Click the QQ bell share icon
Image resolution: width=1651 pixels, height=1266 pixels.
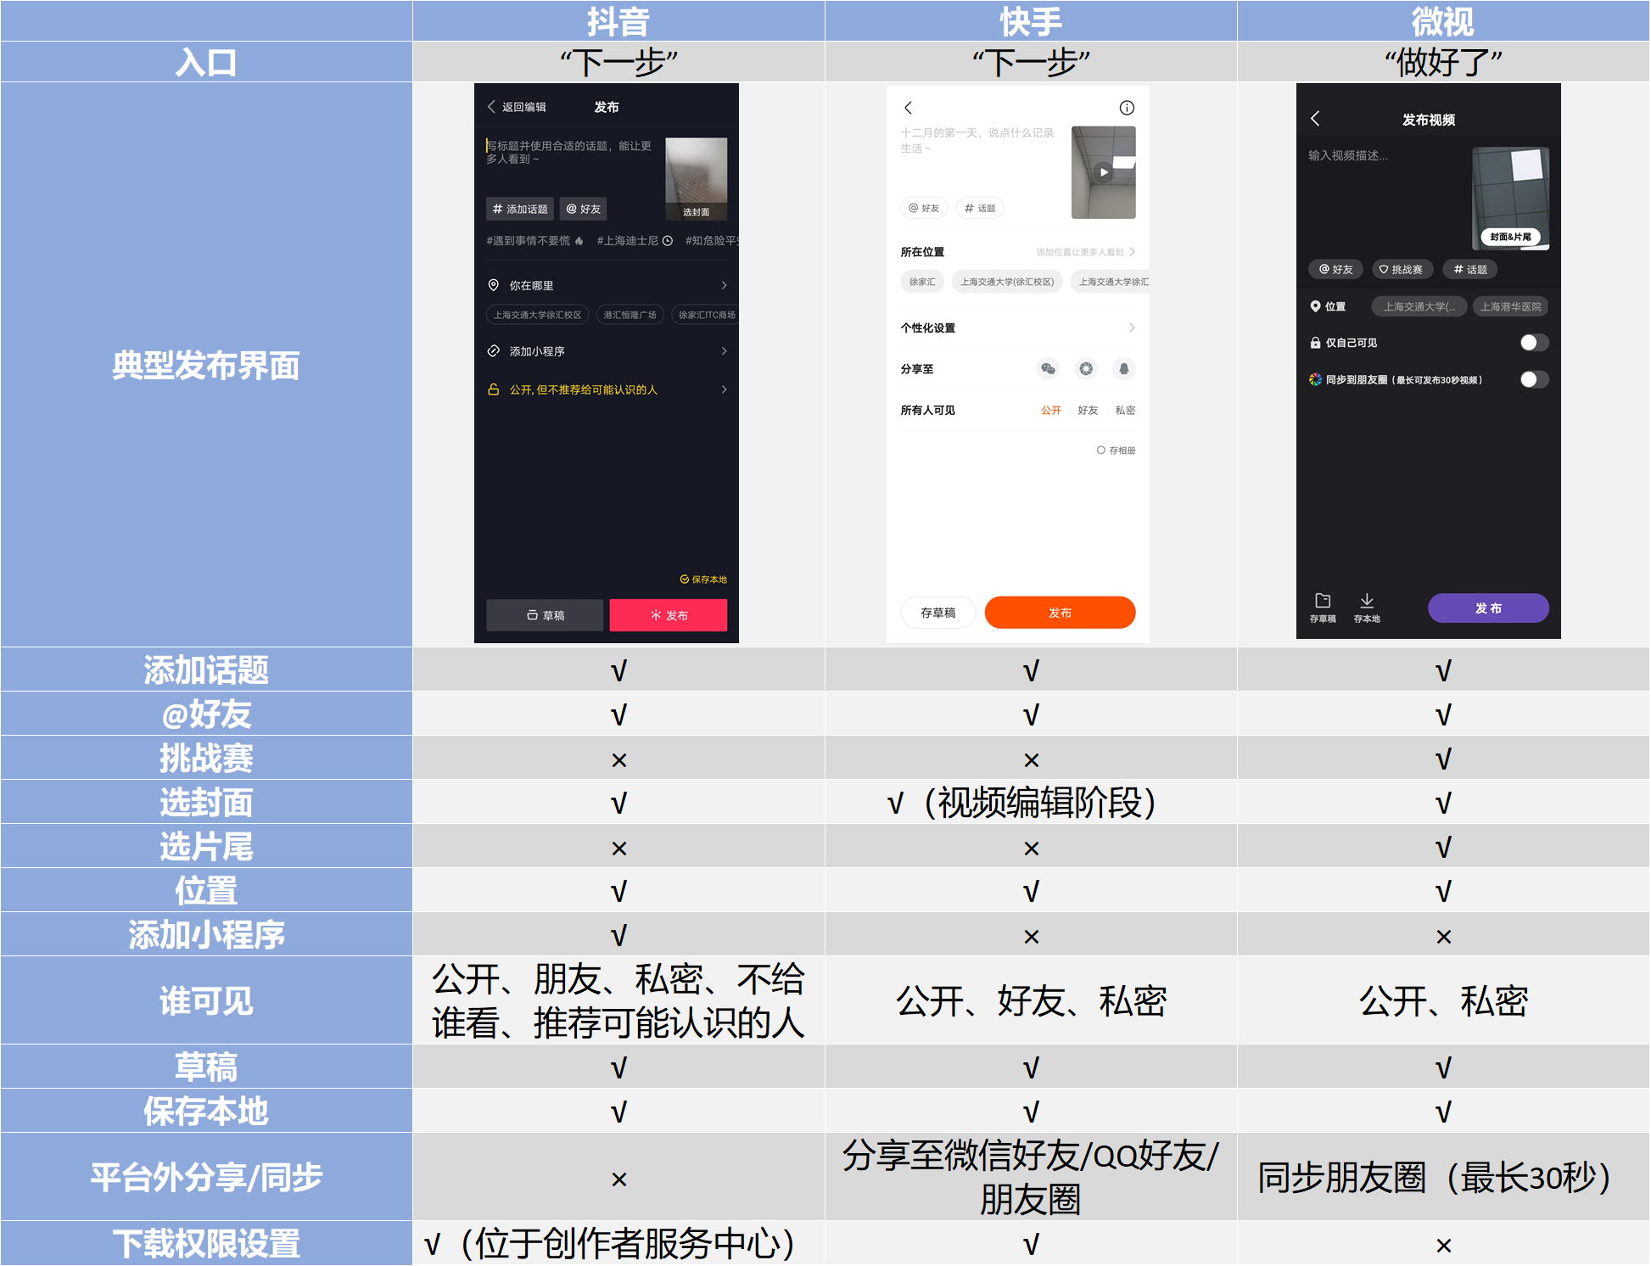click(1123, 368)
